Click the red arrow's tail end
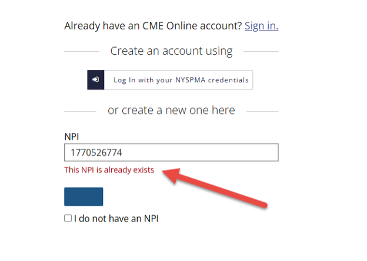The height and width of the screenshot is (261, 367). click(x=264, y=205)
